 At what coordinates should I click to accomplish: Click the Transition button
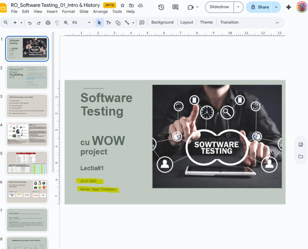pos(229,22)
